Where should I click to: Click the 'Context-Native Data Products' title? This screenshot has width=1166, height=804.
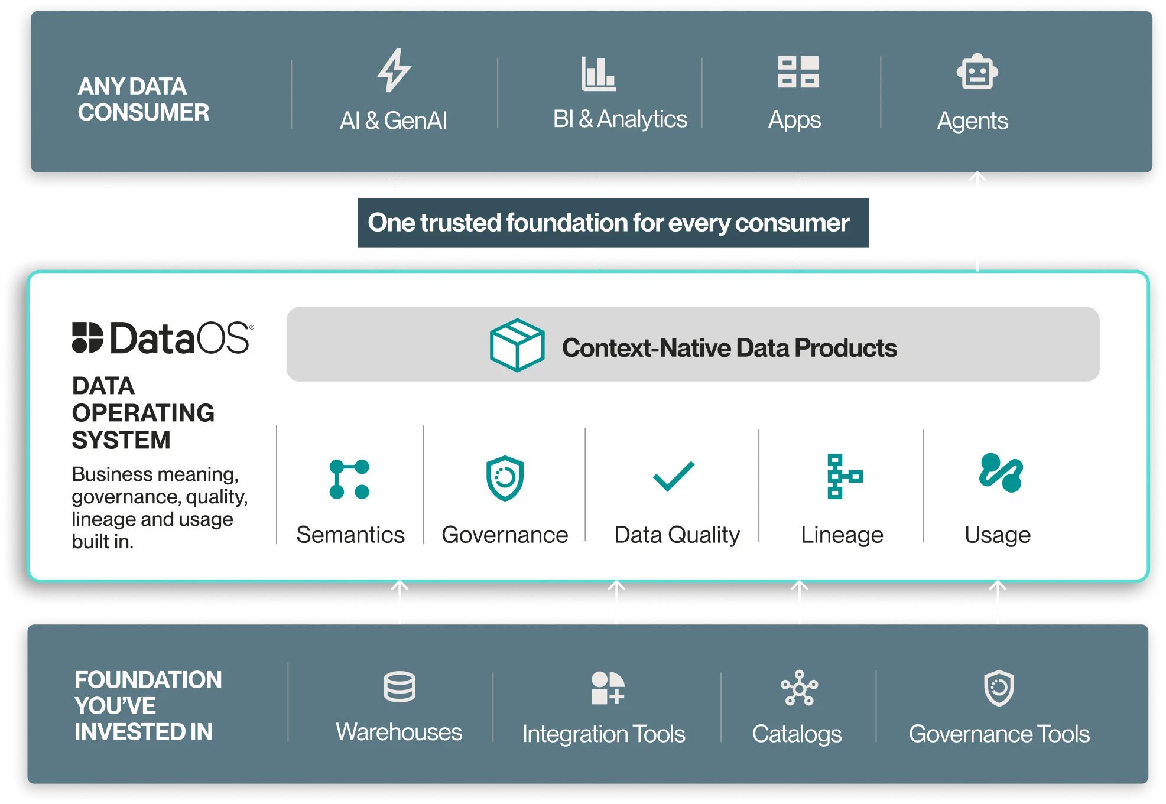[x=729, y=348]
